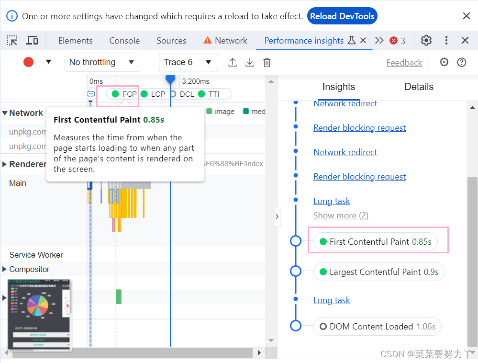Switch to the Network tab
The width and height of the screenshot is (478, 363).
click(x=231, y=41)
